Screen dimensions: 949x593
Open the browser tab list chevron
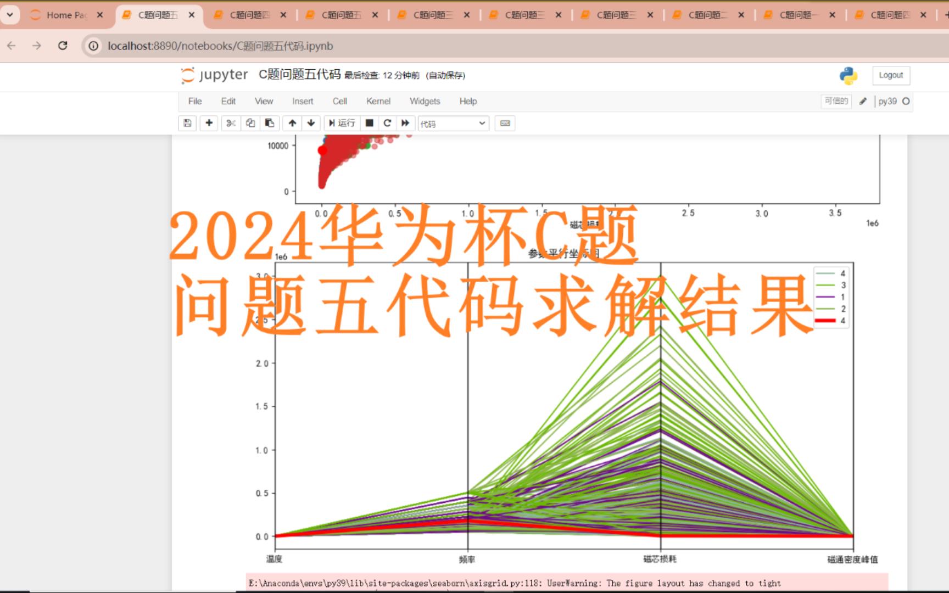[10, 15]
